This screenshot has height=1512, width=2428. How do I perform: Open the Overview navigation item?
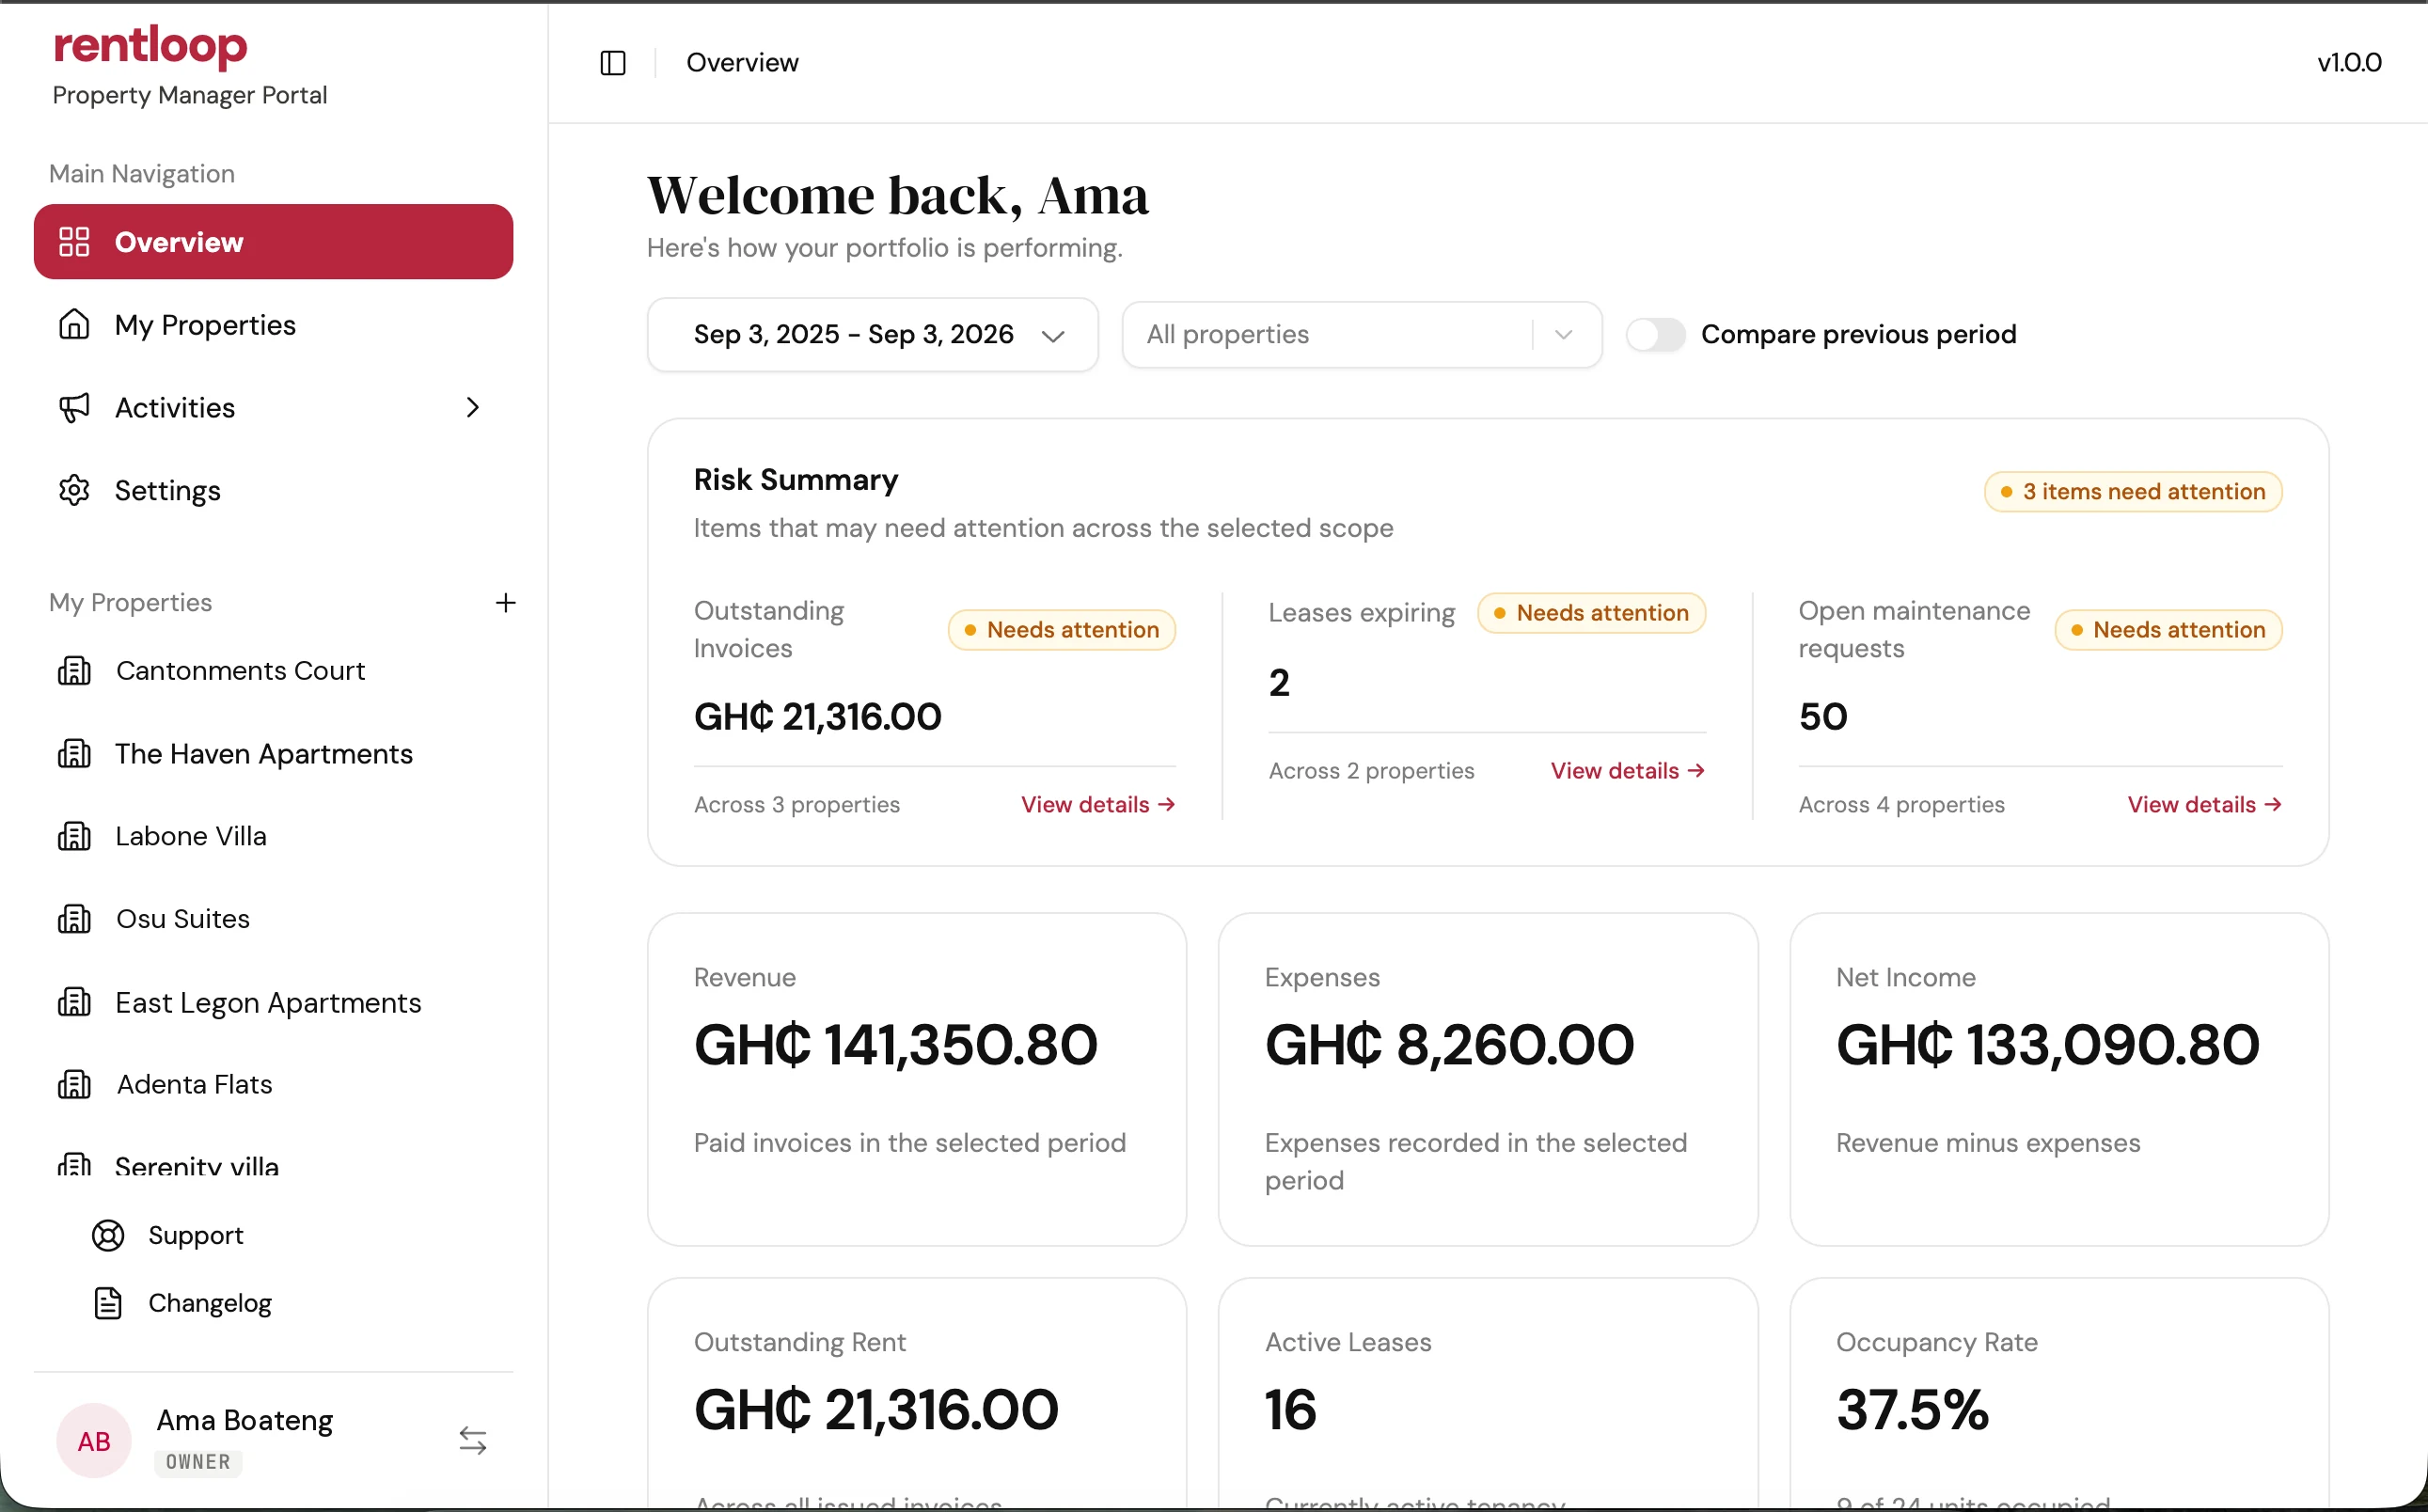(x=273, y=242)
